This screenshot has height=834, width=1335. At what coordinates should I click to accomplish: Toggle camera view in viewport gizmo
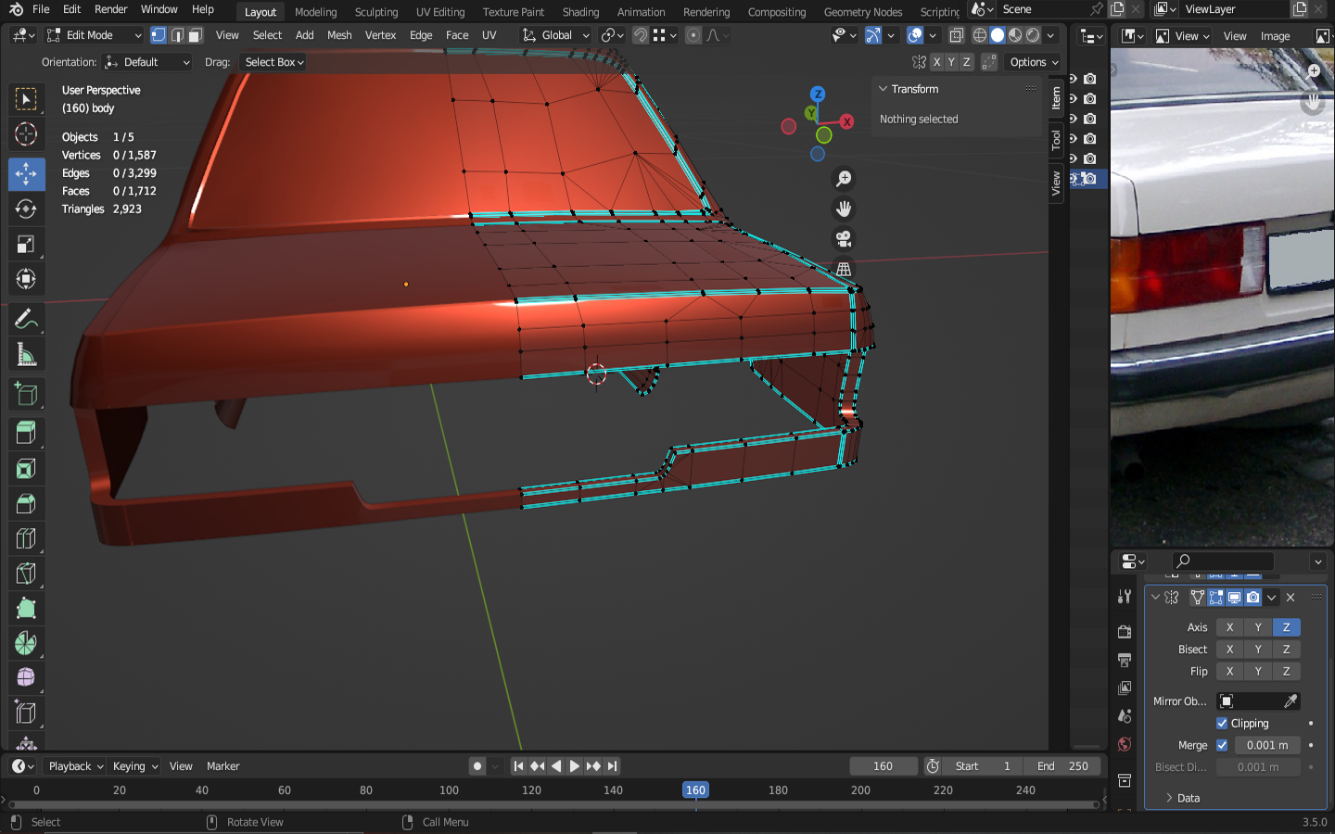click(844, 239)
